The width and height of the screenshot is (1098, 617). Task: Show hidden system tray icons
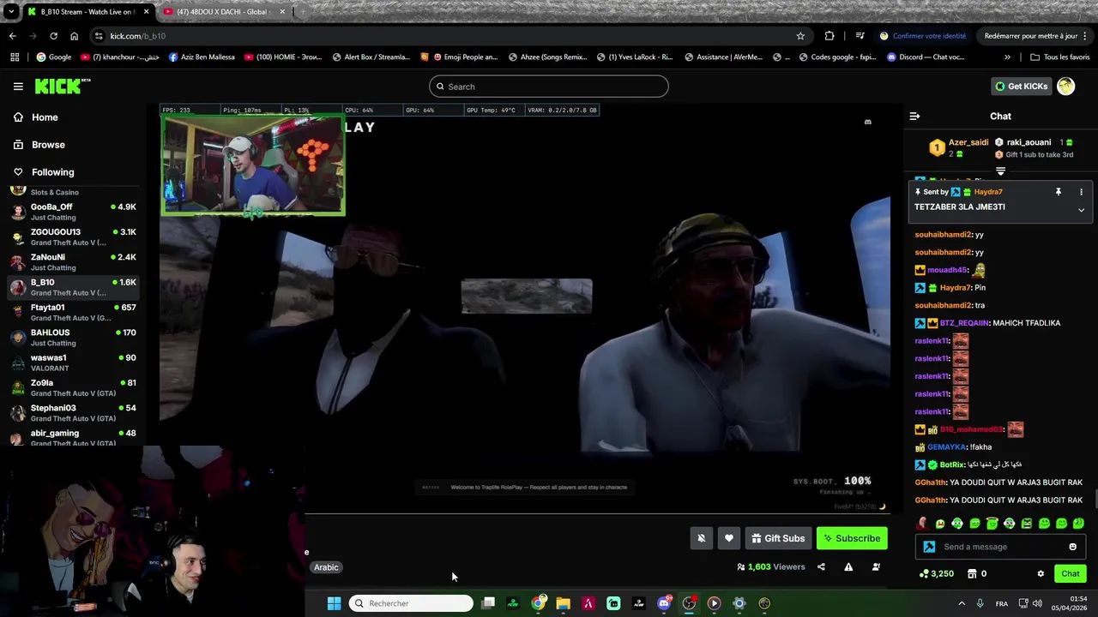pyautogui.click(x=961, y=603)
